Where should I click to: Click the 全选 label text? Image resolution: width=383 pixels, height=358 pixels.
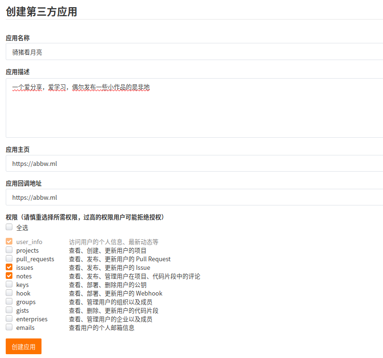(22, 228)
